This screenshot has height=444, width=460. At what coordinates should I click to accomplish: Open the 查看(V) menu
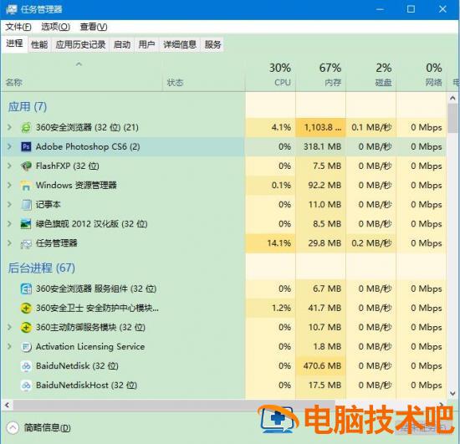(x=94, y=27)
